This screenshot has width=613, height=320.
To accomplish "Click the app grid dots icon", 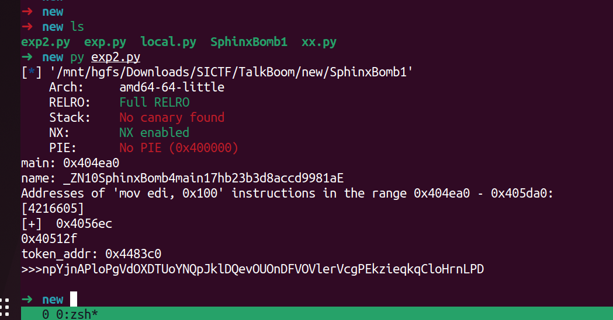I will pyautogui.click(x=4, y=307).
